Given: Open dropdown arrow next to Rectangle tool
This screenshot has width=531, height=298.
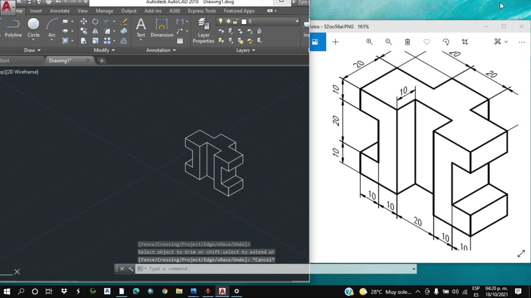Looking at the screenshot, I should point(72,22).
